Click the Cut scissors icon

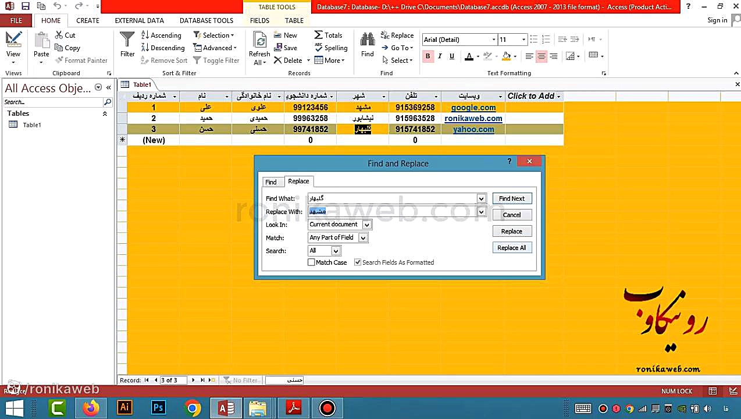pyautogui.click(x=59, y=35)
